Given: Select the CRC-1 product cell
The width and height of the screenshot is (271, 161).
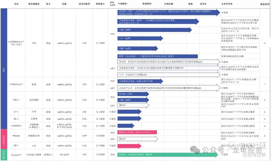Looking at the screenshot, I should pyautogui.click(x=16, y=100).
